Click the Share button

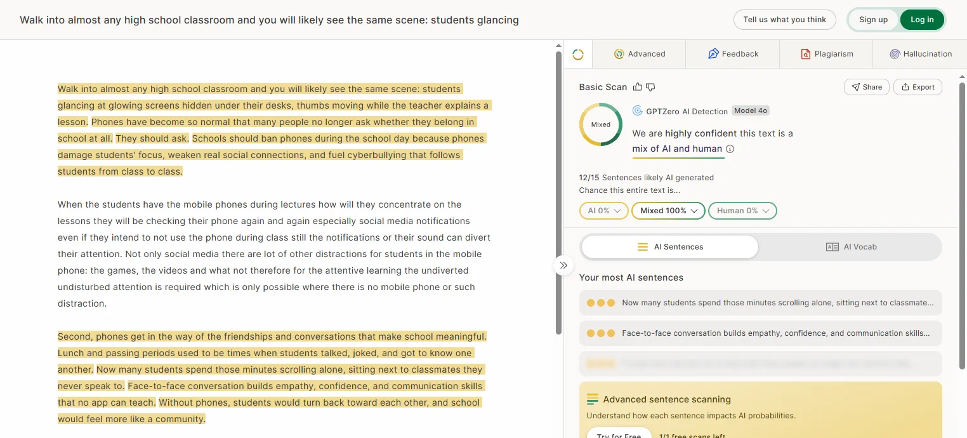(867, 87)
